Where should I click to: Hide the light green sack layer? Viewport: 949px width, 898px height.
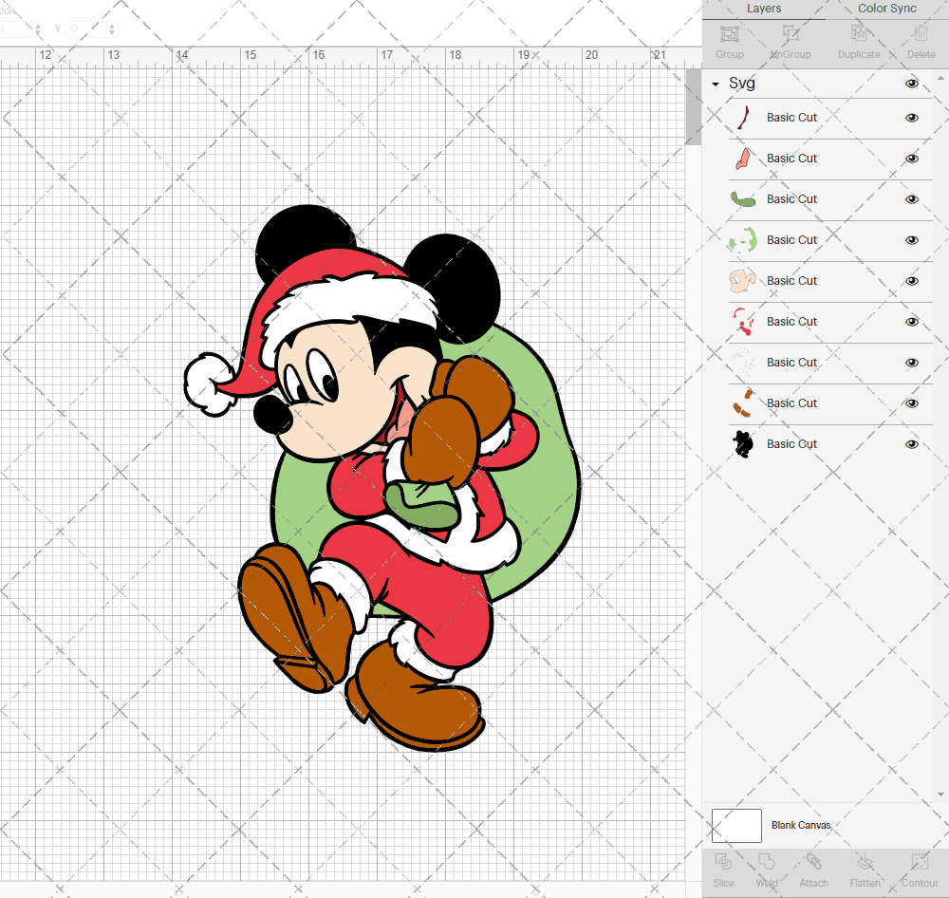click(911, 240)
